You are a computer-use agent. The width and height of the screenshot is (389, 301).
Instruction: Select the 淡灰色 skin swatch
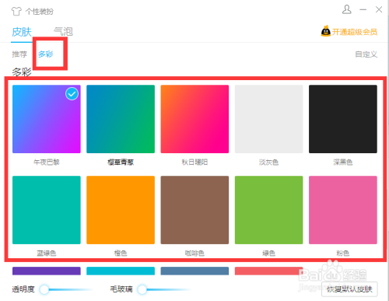pyautogui.click(x=269, y=119)
